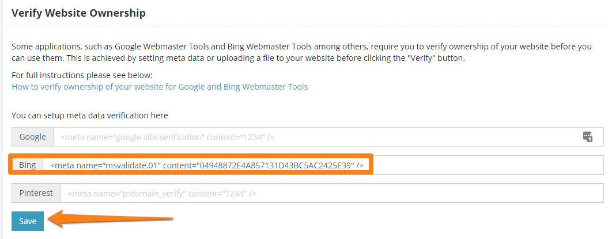Viewport: 608px width, 239px height.
Task: Click the For full instructions text line
Action: (82, 76)
